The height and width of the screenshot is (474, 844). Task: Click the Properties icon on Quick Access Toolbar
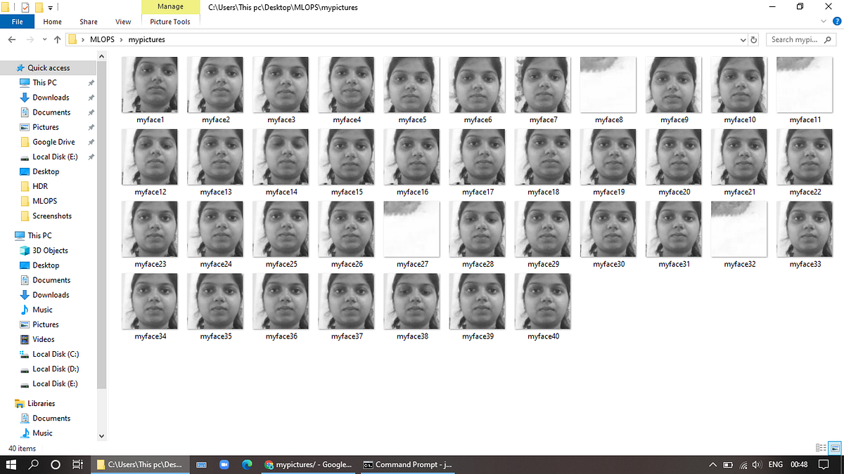click(x=25, y=7)
